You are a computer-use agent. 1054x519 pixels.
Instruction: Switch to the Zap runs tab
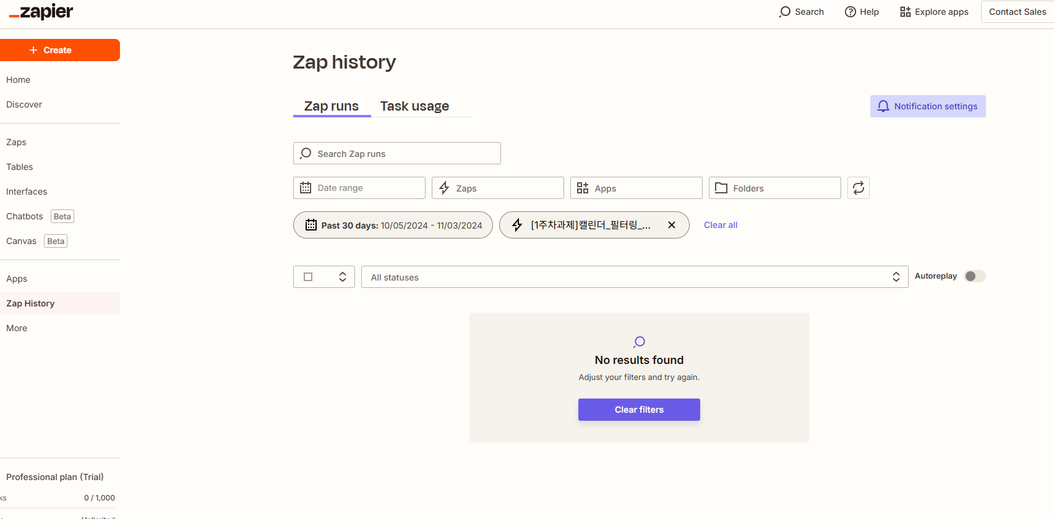(x=332, y=106)
